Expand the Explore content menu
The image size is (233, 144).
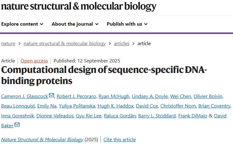tap(22, 24)
